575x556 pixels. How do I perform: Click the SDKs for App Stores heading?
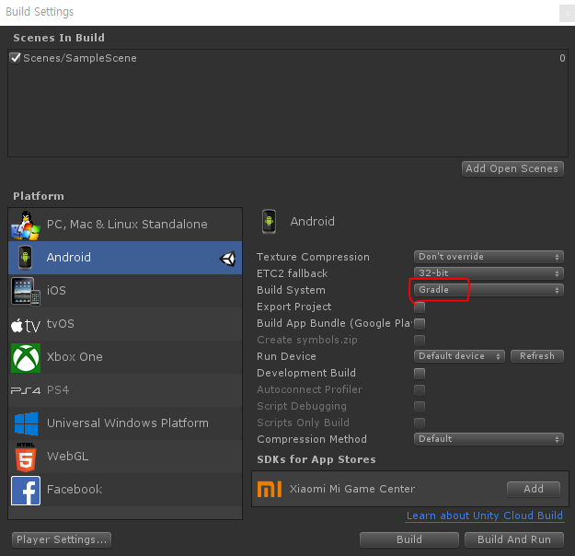click(316, 459)
